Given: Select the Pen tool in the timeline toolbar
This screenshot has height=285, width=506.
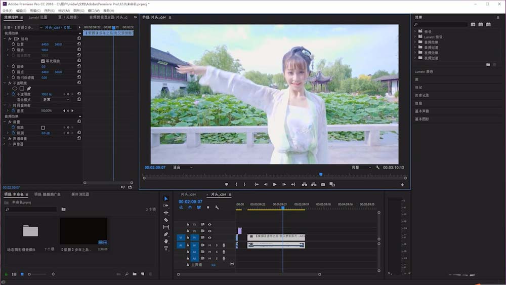Looking at the screenshot, I should pyautogui.click(x=166, y=234).
